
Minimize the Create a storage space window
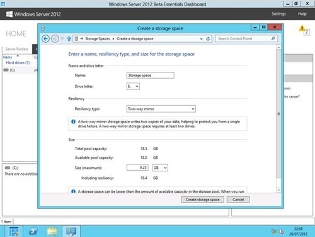255,27
